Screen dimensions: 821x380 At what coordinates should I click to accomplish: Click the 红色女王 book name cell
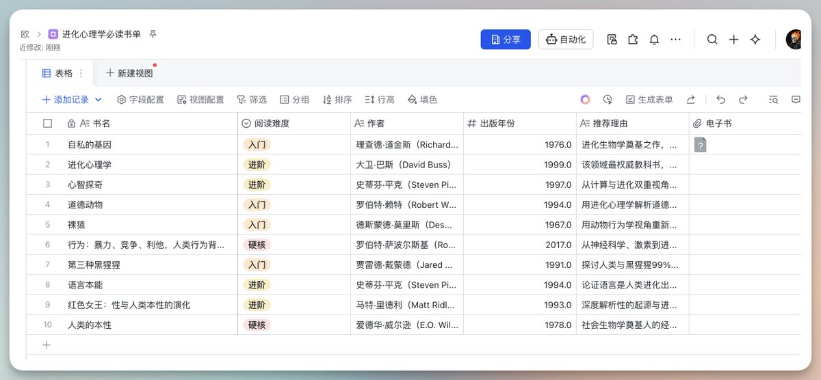point(150,305)
